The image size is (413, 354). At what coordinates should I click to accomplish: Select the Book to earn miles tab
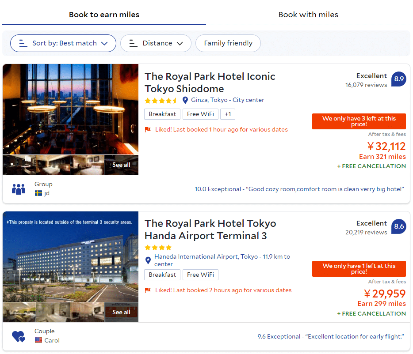[x=104, y=15]
